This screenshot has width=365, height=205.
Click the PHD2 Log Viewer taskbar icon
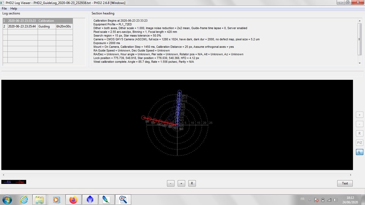pyautogui.click(x=123, y=200)
